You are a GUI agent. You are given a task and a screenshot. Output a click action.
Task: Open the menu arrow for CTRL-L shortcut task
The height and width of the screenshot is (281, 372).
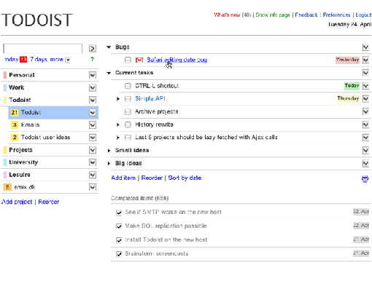click(365, 86)
